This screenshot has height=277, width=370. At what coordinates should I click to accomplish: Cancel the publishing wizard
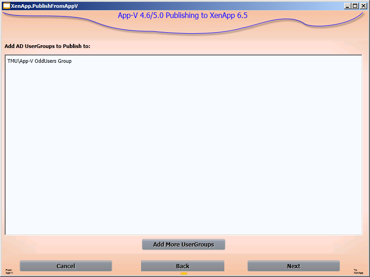[66, 266]
